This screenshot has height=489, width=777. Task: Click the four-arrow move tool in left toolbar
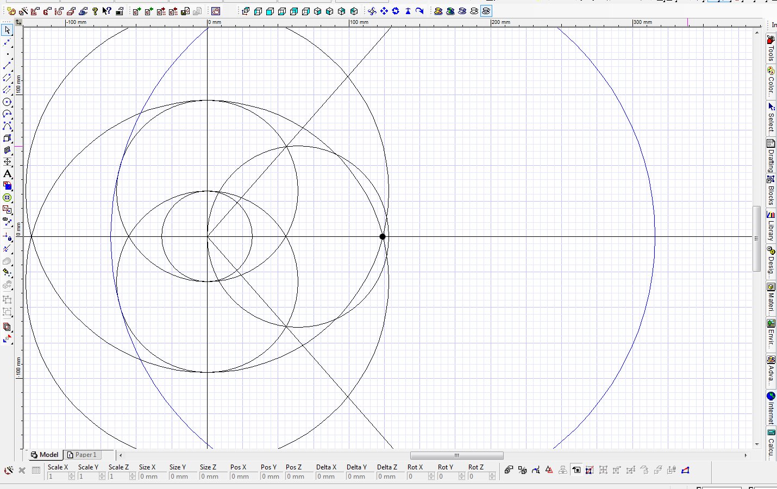(x=7, y=162)
